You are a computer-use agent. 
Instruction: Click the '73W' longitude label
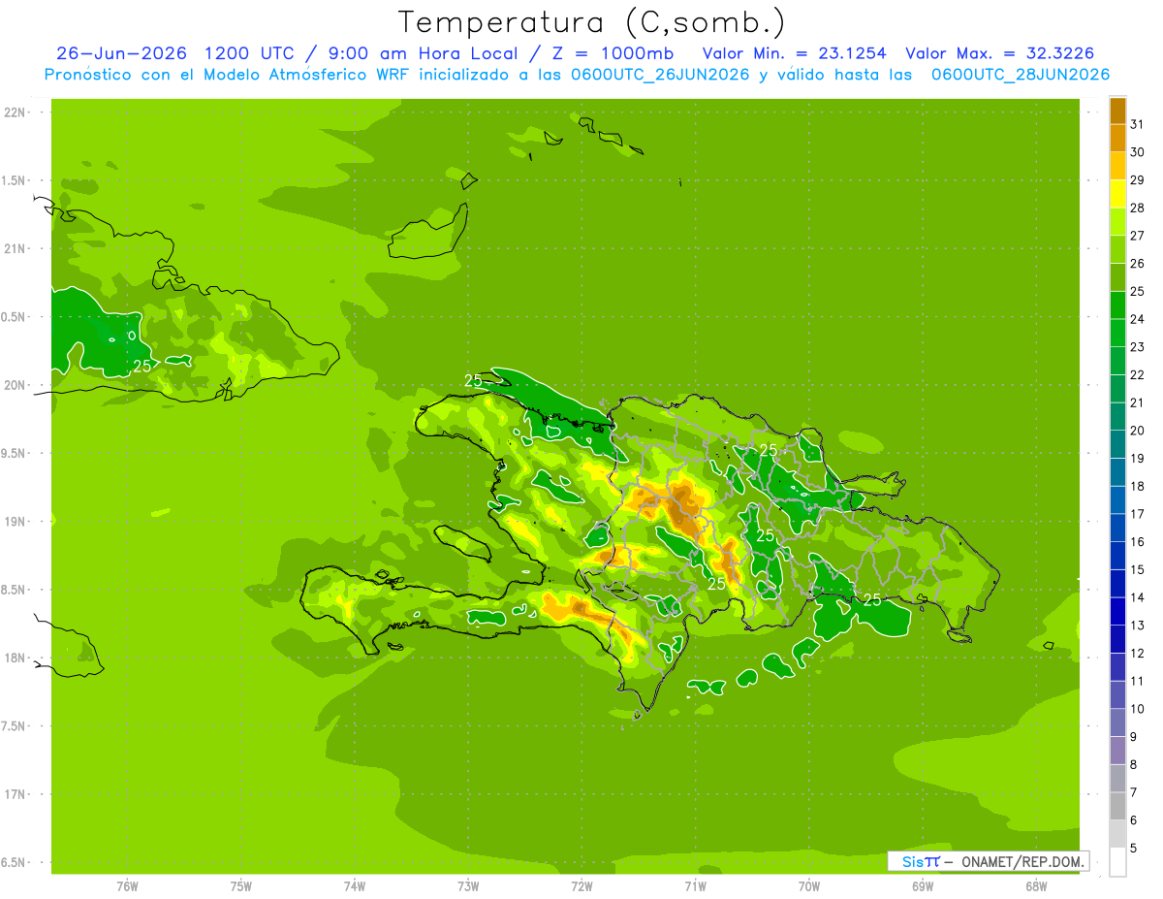[x=468, y=886]
